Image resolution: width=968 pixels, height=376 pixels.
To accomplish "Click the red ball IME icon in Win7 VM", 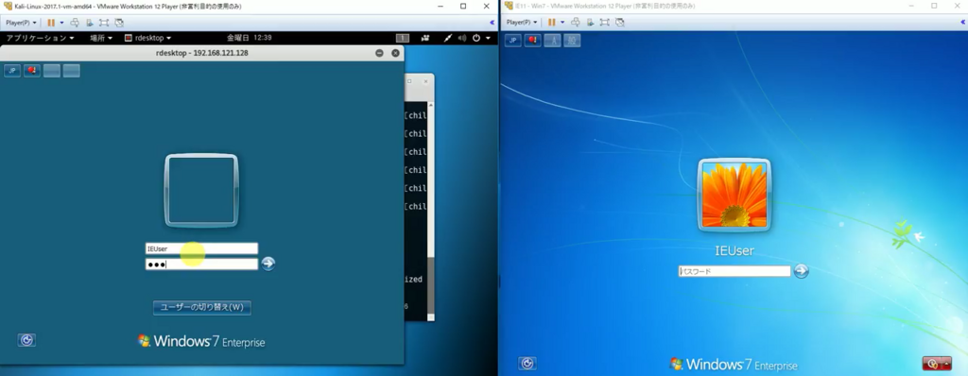I will 533,41.
